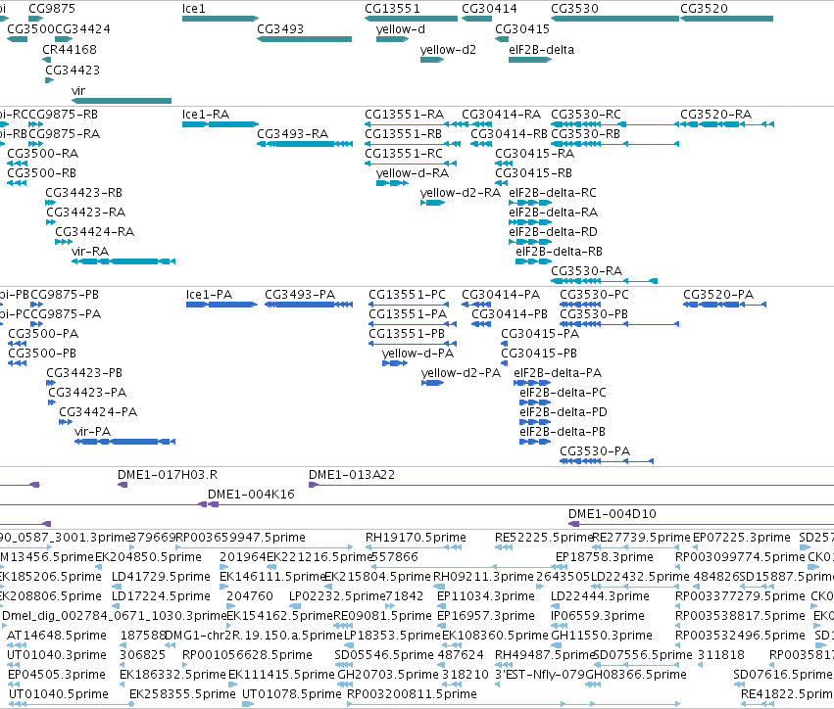
Task: Select the eIF2B-delta gene bar
Action: (x=530, y=59)
